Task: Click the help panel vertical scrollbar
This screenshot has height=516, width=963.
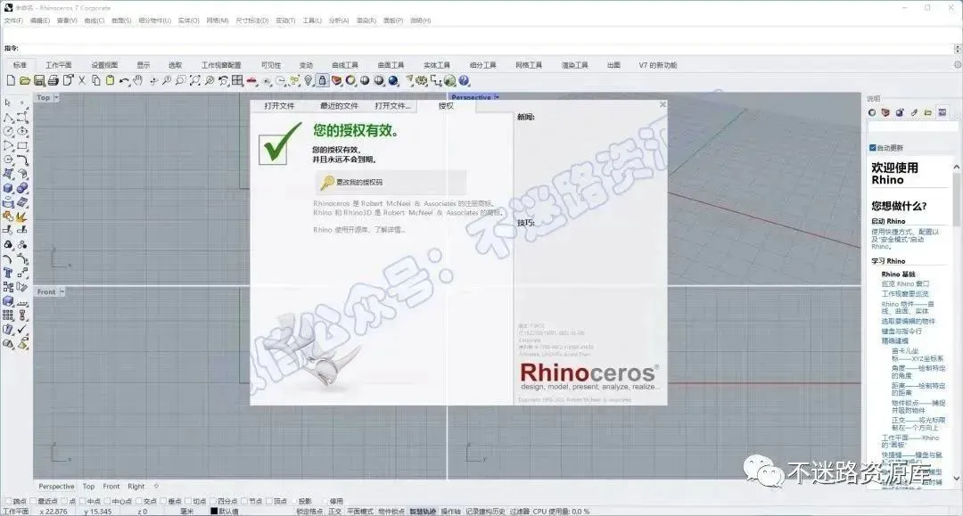Action: click(957, 322)
